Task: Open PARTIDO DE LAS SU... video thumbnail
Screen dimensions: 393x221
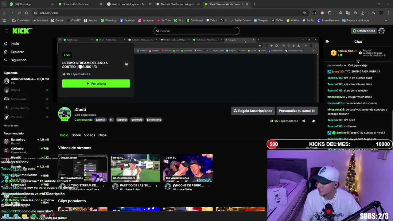Action: [135, 168]
